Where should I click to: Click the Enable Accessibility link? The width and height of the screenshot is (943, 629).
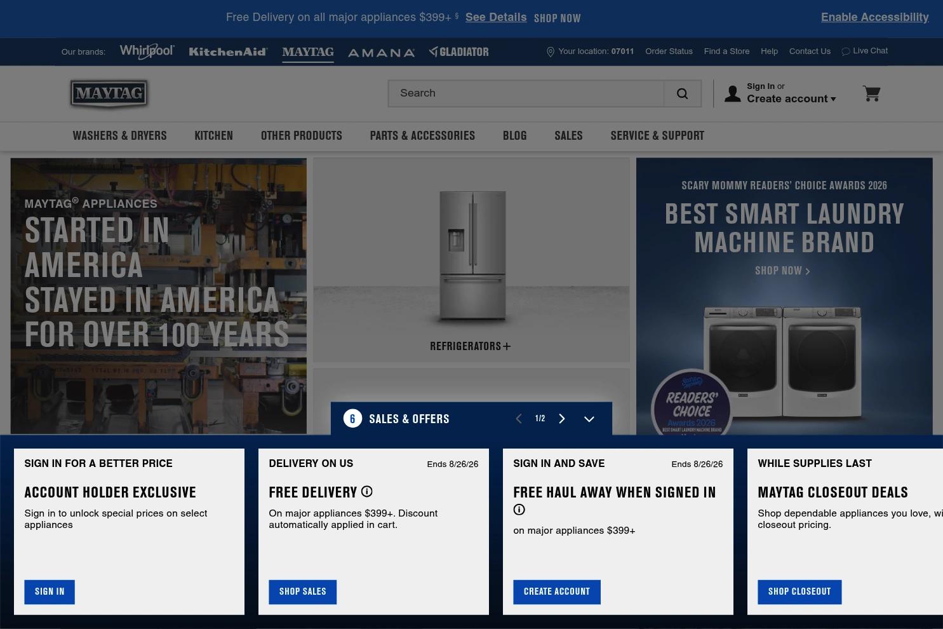point(875,17)
